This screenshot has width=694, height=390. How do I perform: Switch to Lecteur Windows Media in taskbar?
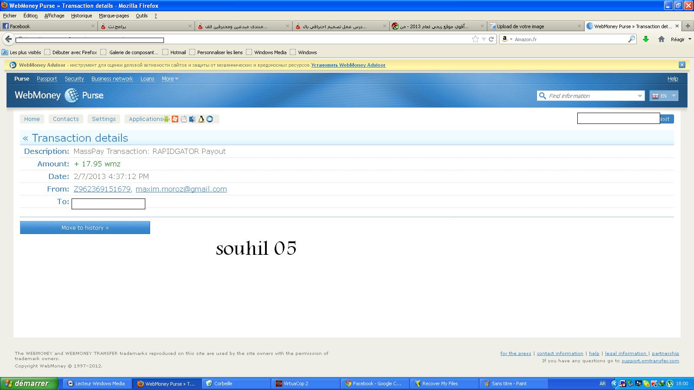[97, 383]
